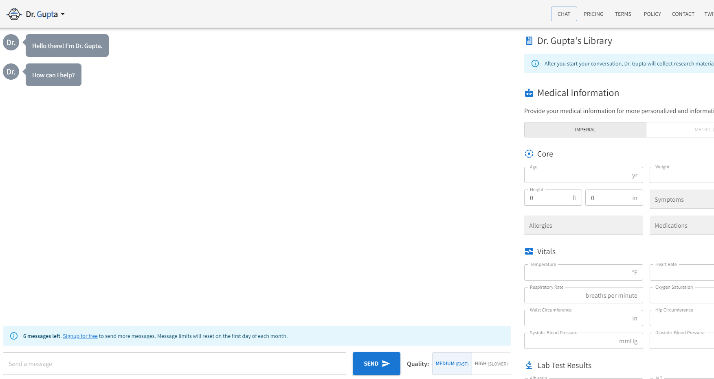Go to Pricing page
The image size is (714, 379).
point(593,14)
